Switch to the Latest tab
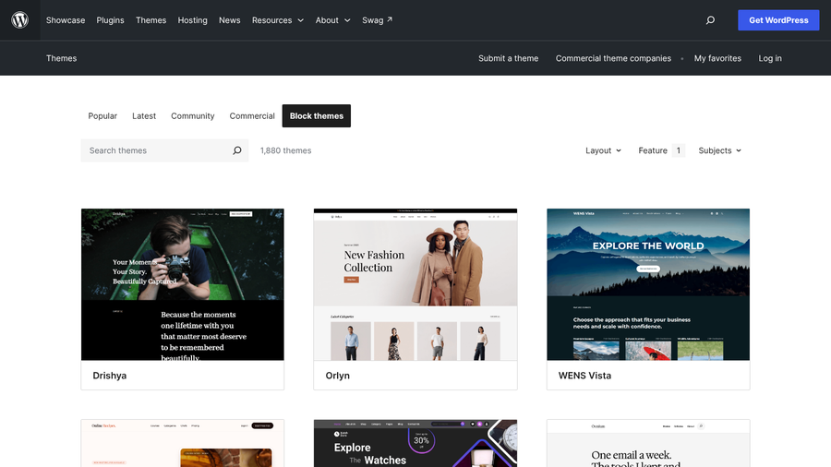This screenshot has width=831, height=467. [x=144, y=116]
